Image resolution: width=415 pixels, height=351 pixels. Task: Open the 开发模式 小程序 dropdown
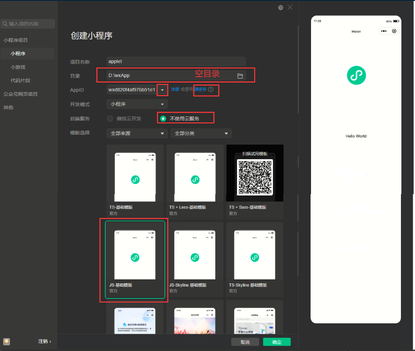137,104
